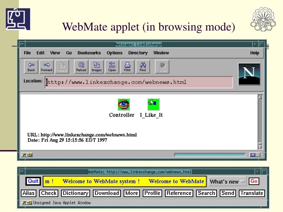Click the Translate button
Image resolution: width=283 pixels, height=212 pixels.
(252, 193)
